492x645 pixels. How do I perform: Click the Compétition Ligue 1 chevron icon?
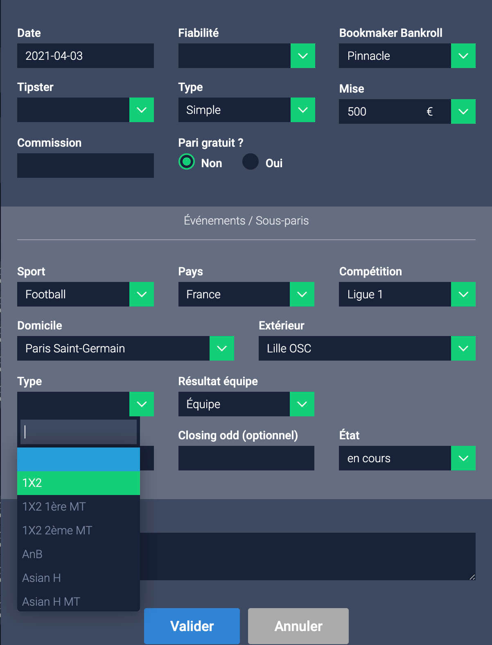point(463,294)
